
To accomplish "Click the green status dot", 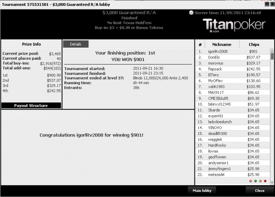I will click(x=255, y=181).
